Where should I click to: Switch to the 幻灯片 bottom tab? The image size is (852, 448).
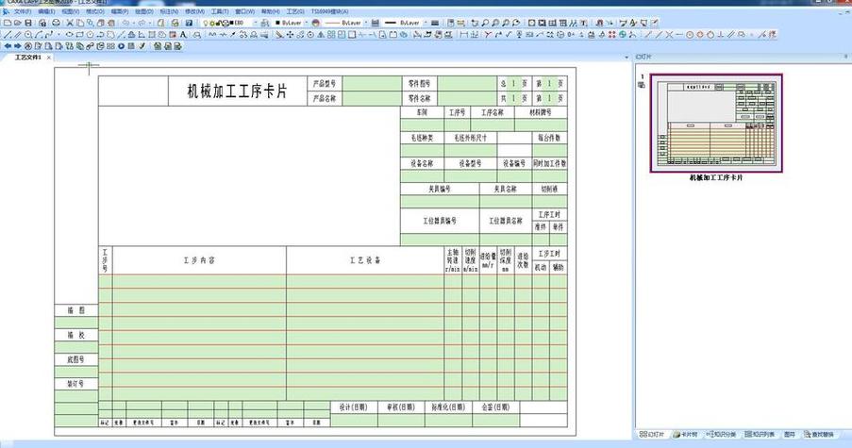pyautogui.click(x=652, y=435)
